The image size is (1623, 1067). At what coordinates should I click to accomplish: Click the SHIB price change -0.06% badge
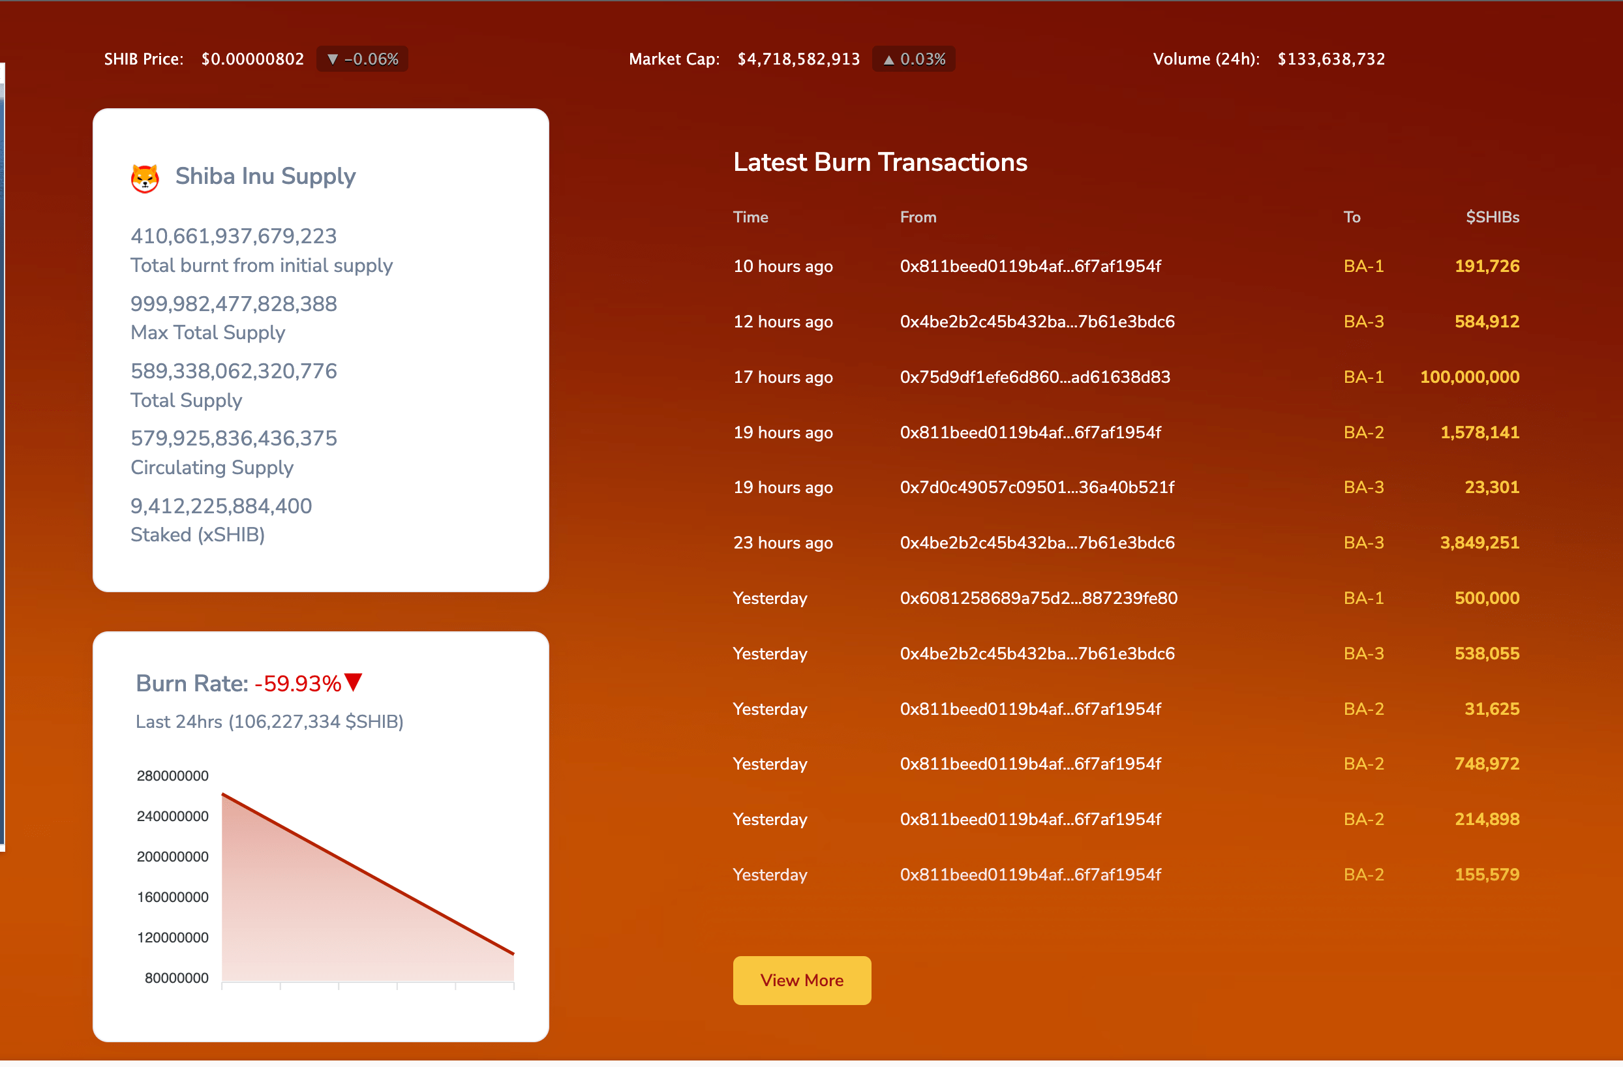(x=362, y=59)
